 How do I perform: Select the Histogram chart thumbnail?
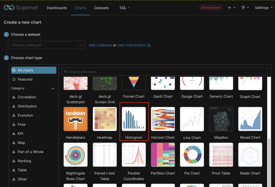(134, 119)
